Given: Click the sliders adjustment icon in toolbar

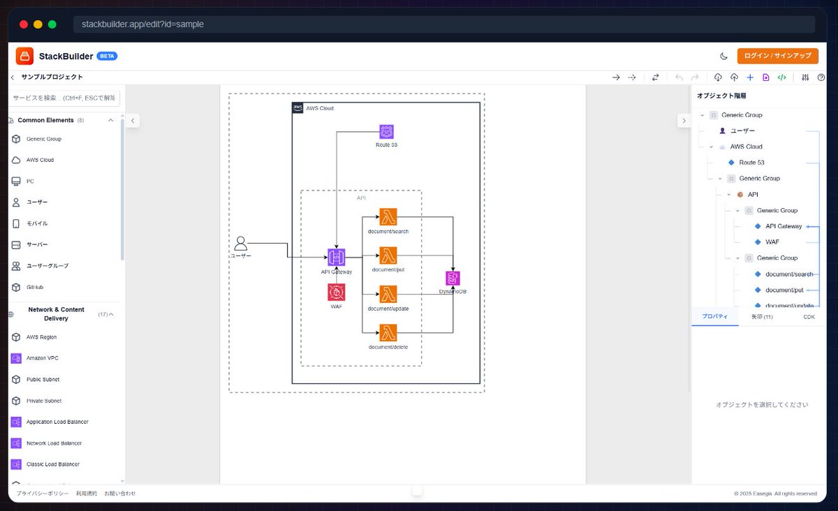Looking at the screenshot, I should click(x=805, y=77).
